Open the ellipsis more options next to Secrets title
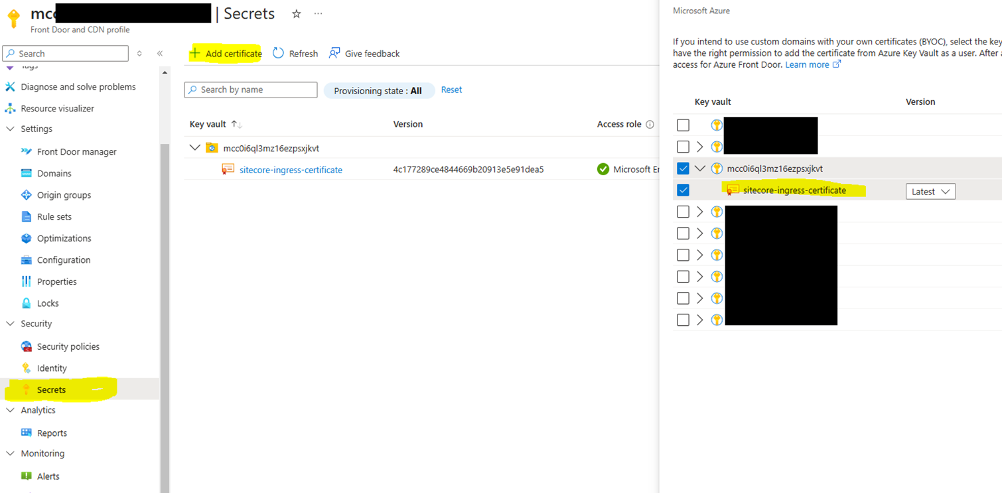 [319, 13]
